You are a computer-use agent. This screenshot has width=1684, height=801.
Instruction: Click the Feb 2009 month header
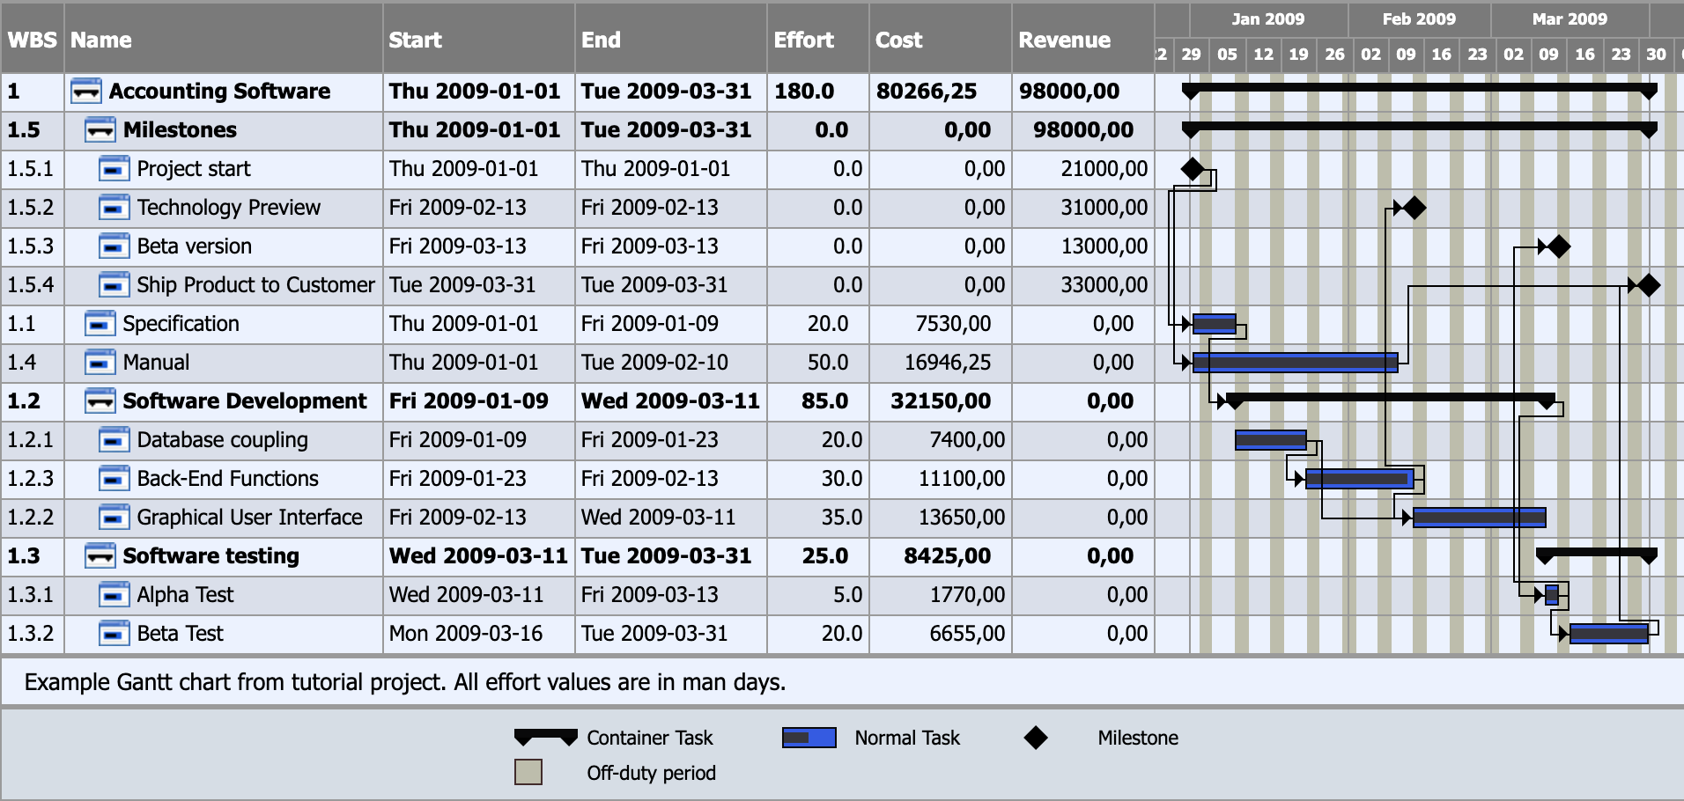tap(1419, 19)
